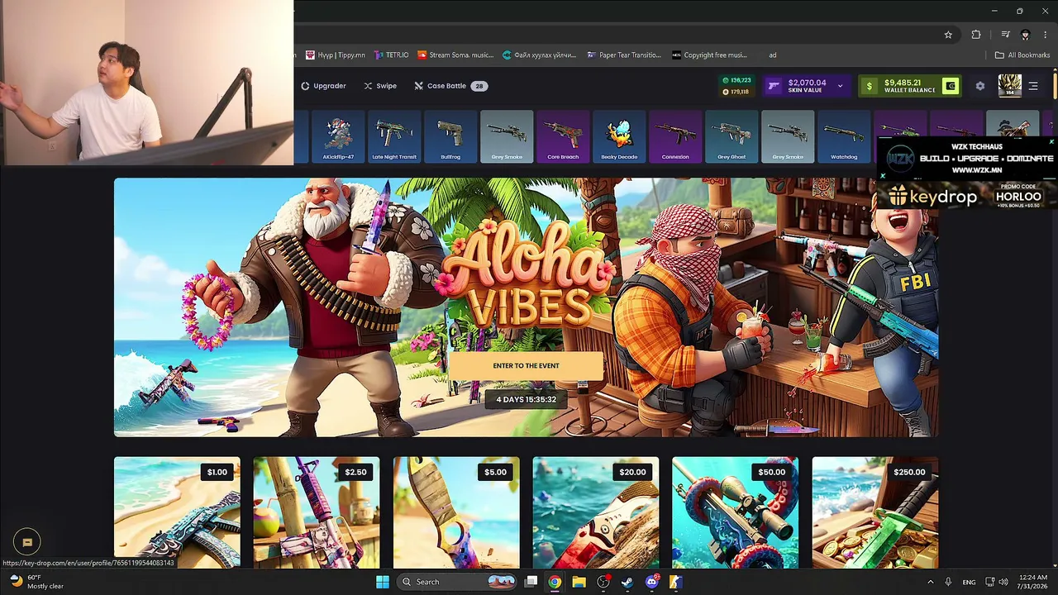Open the Chrome profile icon
1058x595 pixels.
click(x=1026, y=35)
